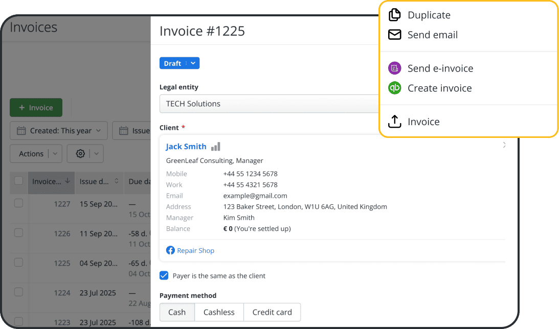Check the checkbox for invoice 1227
The width and height of the screenshot is (559, 329).
pyautogui.click(x=18, y=202)
